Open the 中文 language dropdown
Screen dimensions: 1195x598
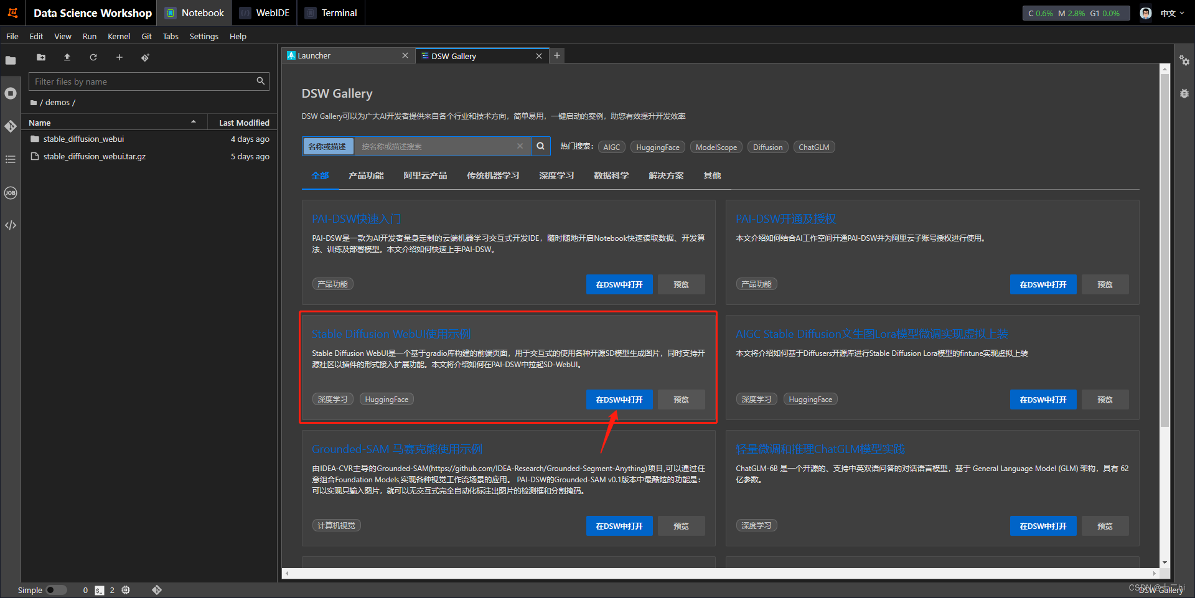pos(1173,13)
